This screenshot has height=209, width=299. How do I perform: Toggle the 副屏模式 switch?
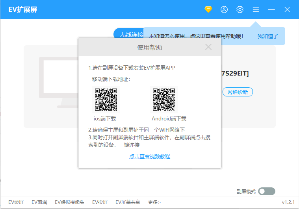267,191
